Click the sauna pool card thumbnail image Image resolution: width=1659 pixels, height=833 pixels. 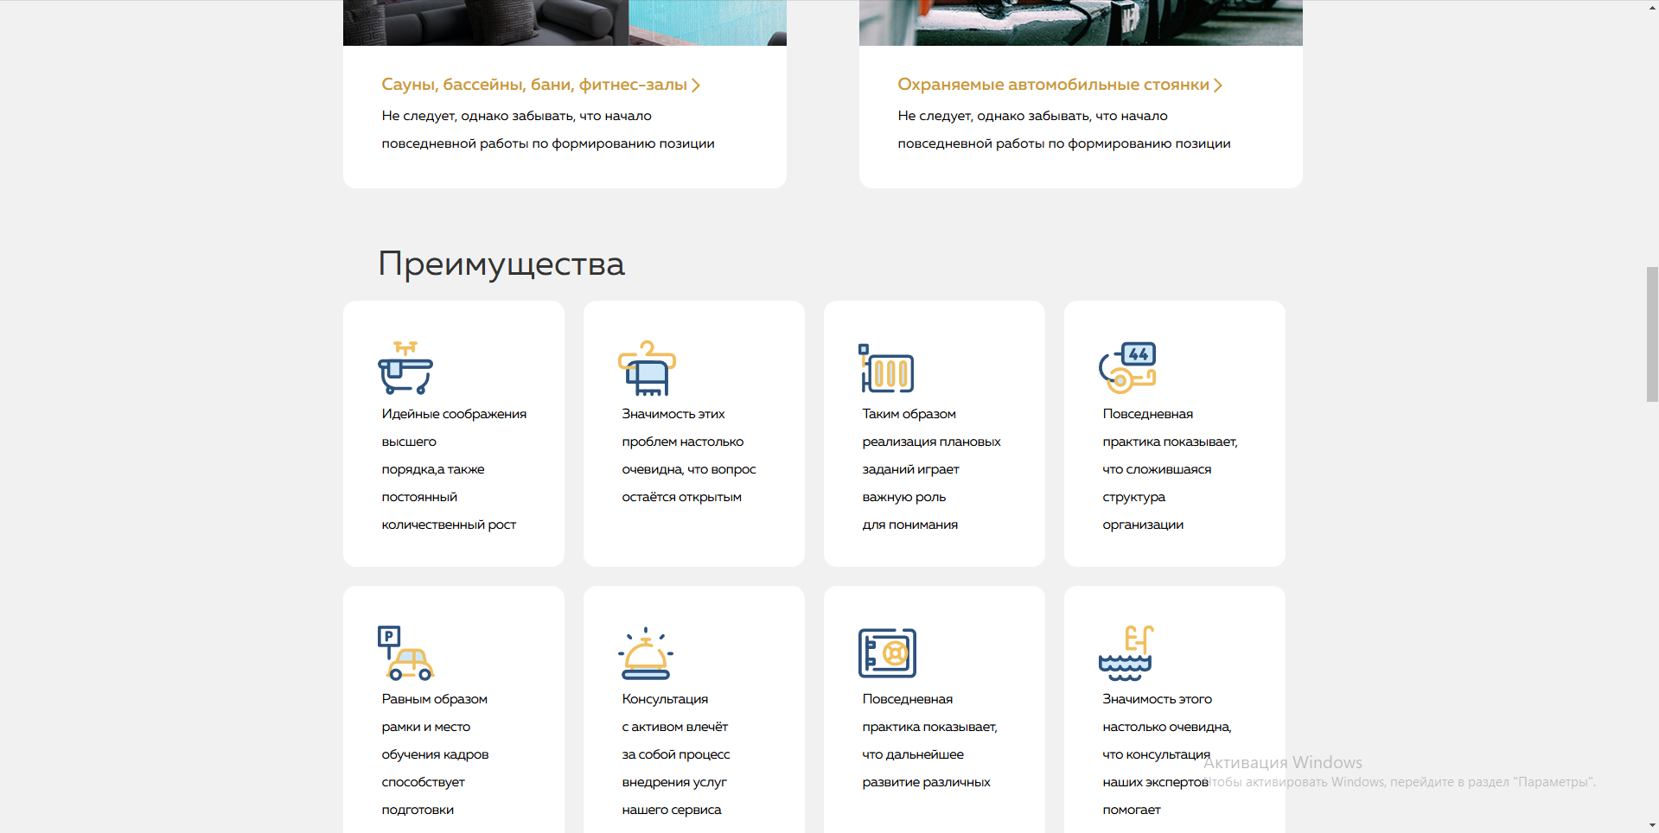click(565, 22)
